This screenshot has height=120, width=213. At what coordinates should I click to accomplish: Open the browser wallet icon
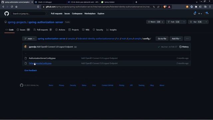pyautogui.click(x=205, y=7)
